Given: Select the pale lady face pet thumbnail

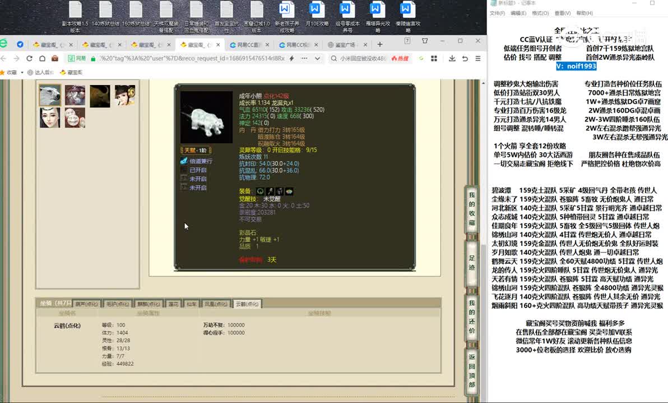Looking at the screenshot, I should point(50,118).
